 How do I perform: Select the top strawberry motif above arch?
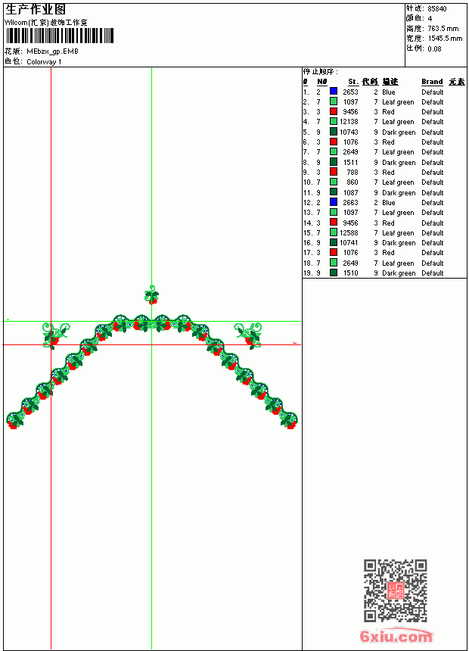(x=151, y=294)
